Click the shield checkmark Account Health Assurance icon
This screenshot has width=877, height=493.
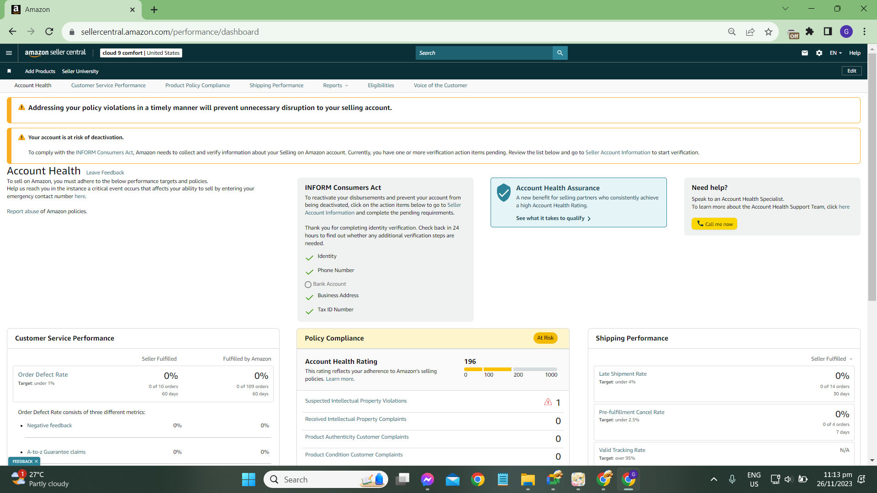click(x=503, y=193)
